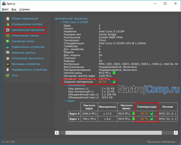The height and width of the screenshot is (145, 181).
Task: Click the 798.1 МГц cell
Action: click(x=89, y=119)
